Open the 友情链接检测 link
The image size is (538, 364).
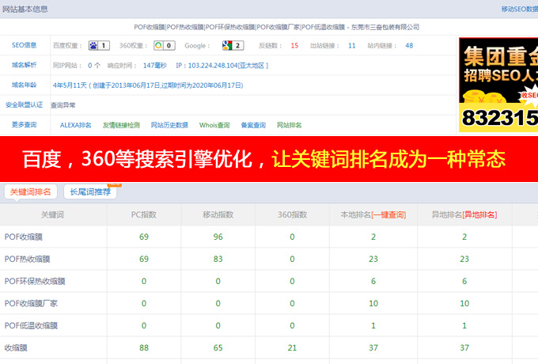click(x=123, y=125)
